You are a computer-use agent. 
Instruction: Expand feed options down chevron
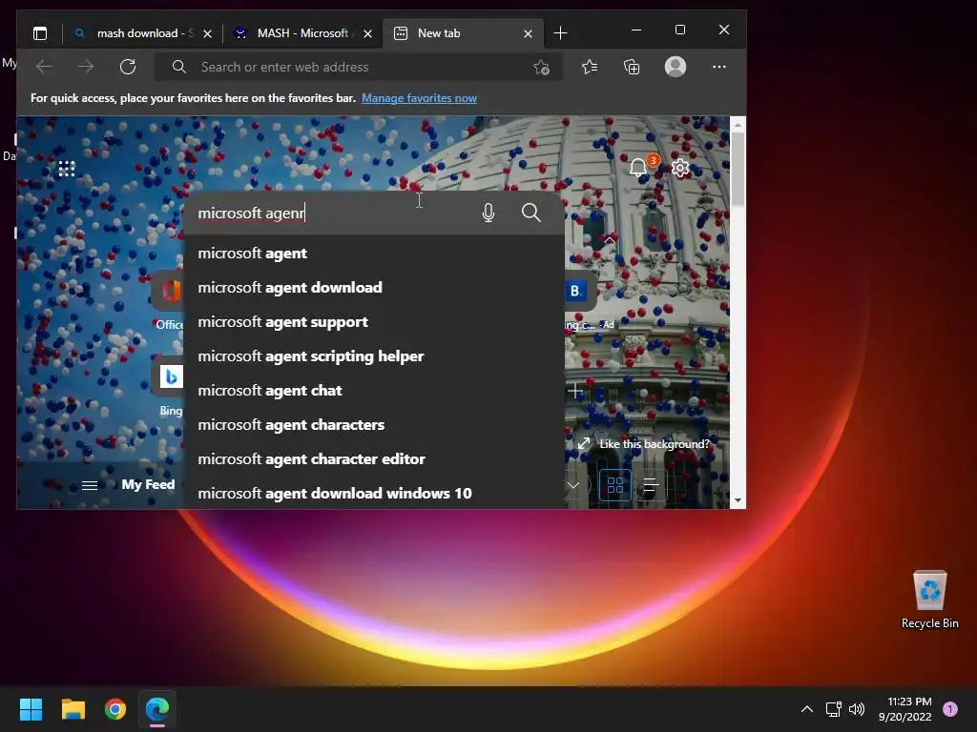coord(573,485)
